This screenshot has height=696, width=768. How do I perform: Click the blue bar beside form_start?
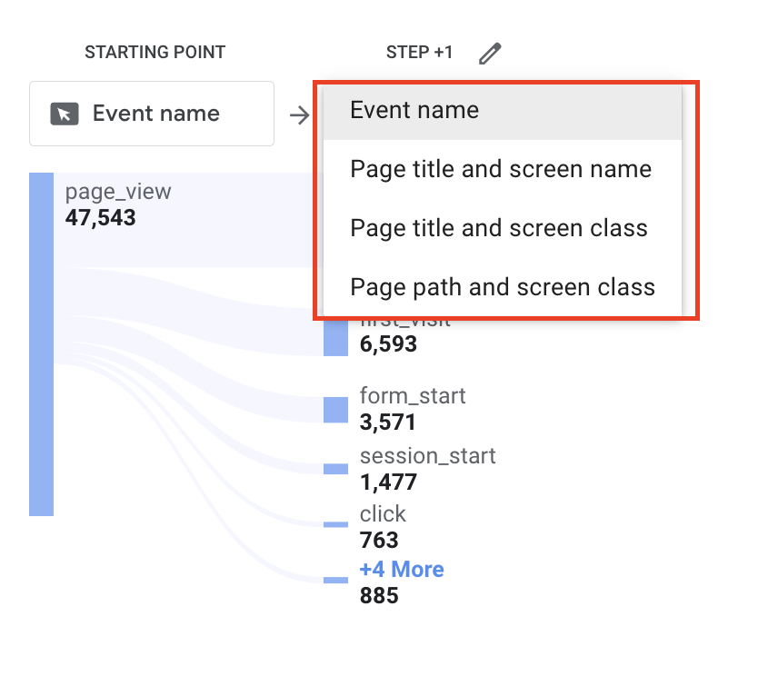[x=335, y=410]
